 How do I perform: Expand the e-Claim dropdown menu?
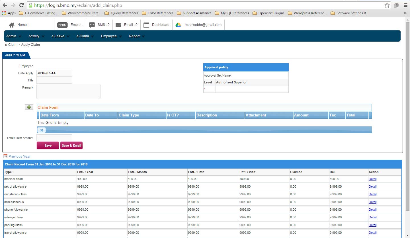point(85,36)
